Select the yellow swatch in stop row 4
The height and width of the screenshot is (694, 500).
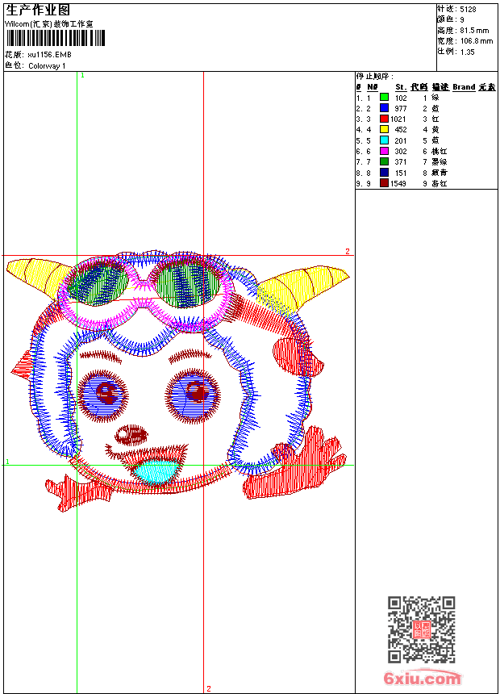[384, 129]
